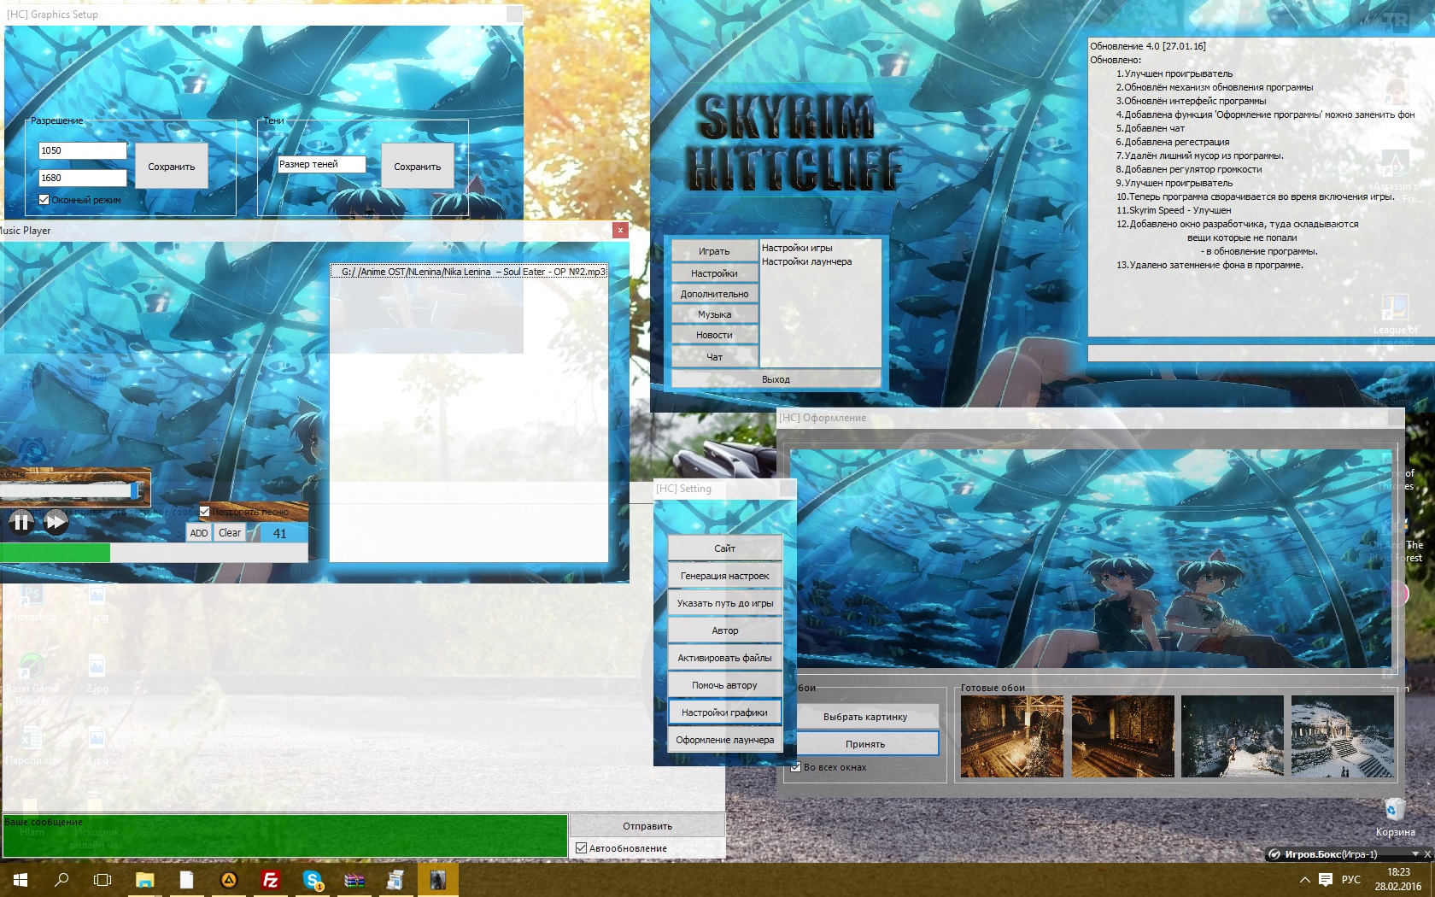This screenshot has width=1435, height=897.
Task: Click Clear in Music Player
Action: 230,533
